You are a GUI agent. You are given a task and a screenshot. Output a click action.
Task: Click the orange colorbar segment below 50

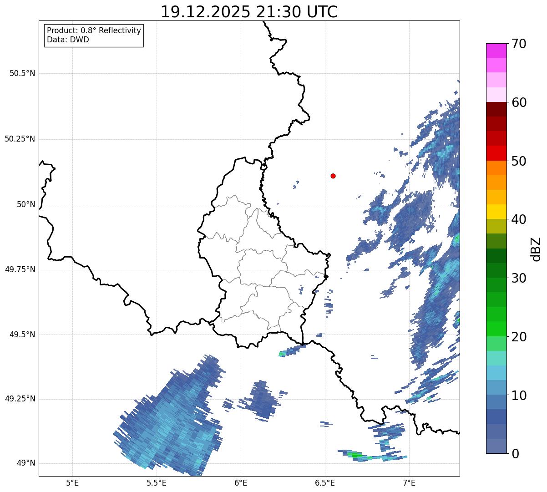[496, 168]
